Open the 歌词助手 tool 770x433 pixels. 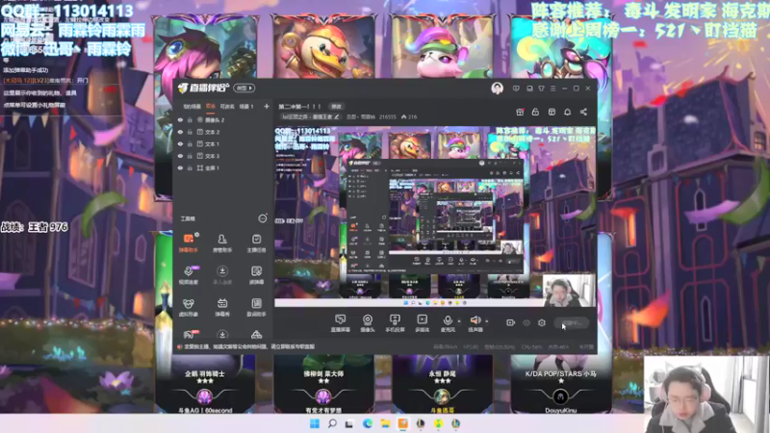[256, 307]
